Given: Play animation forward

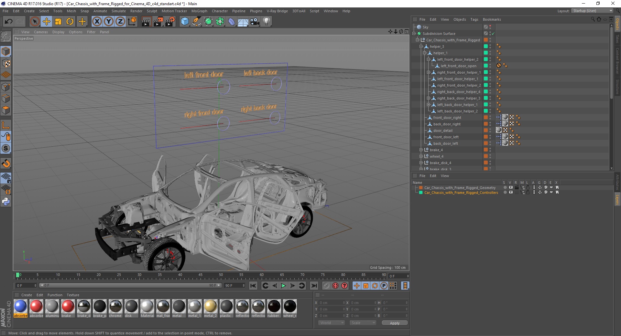Looking at the screenshot, I should point(283,286).
